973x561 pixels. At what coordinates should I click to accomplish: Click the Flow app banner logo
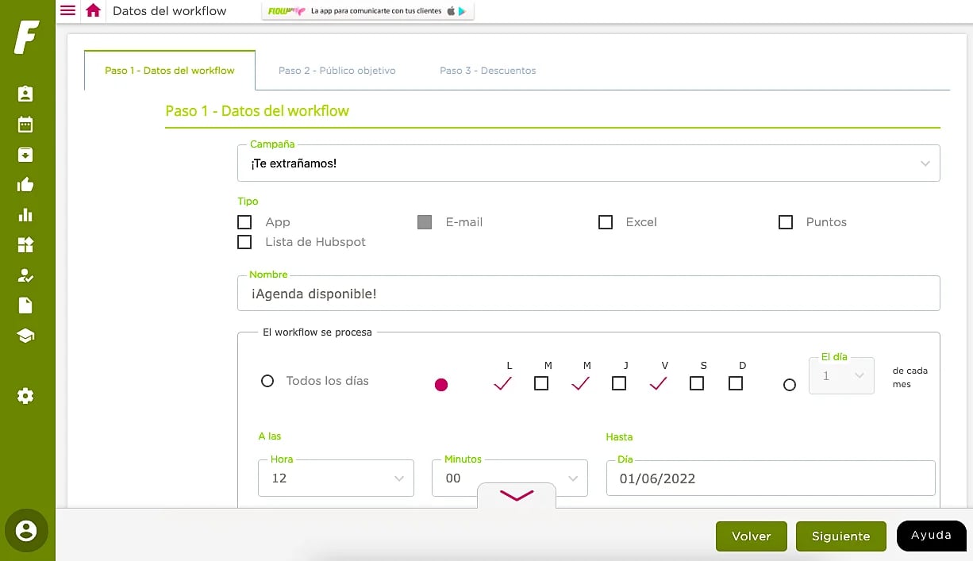(287, 11)
